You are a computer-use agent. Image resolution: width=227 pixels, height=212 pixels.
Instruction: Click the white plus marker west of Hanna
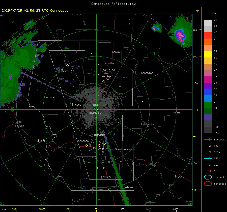tap(143, 101)
